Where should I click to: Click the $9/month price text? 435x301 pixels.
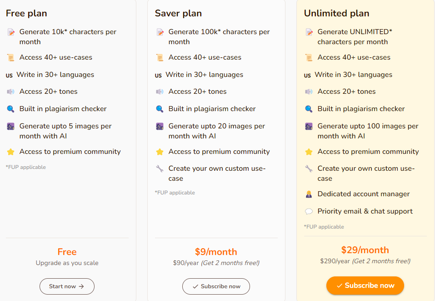[x=216, y=252]
